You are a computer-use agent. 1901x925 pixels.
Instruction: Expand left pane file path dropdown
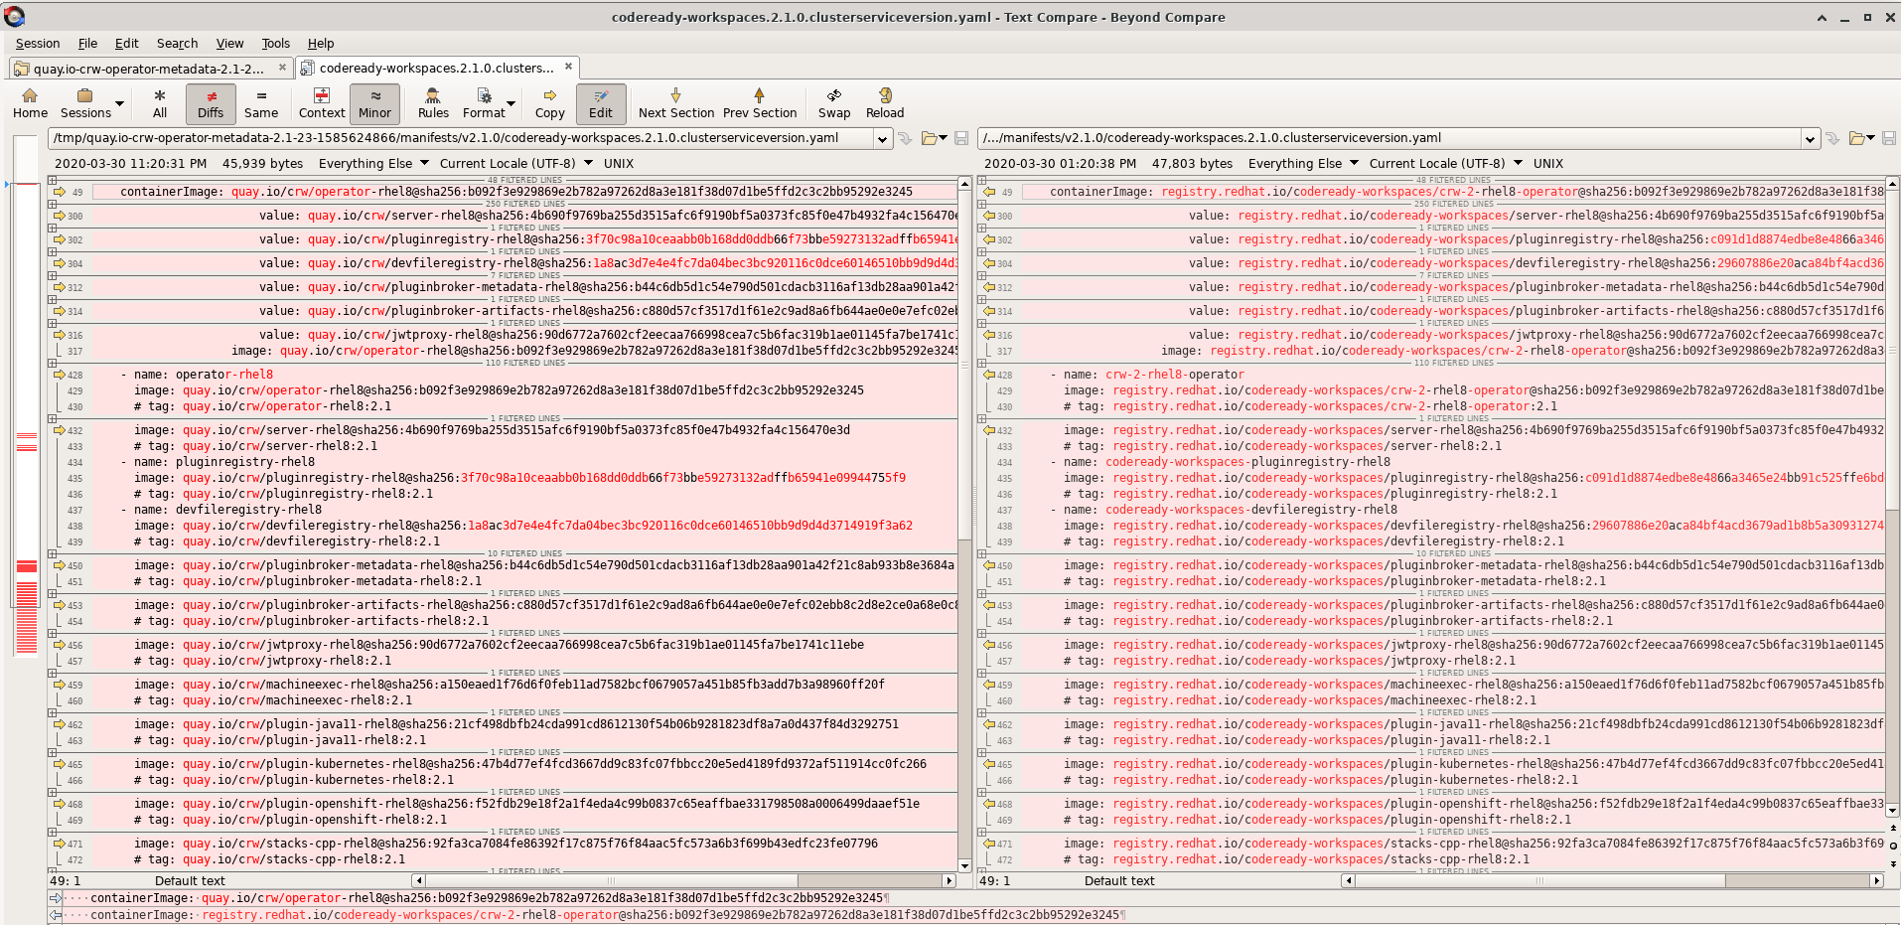[x=882, y=139]
